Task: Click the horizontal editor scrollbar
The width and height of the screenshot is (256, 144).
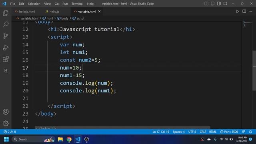Action: 122,127
